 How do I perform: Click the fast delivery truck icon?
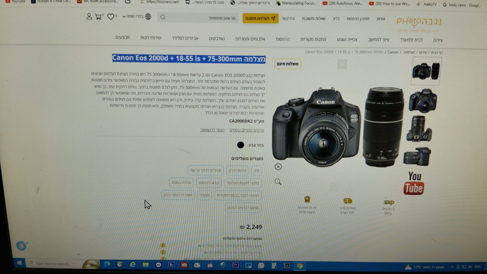(x=348, y=201)
